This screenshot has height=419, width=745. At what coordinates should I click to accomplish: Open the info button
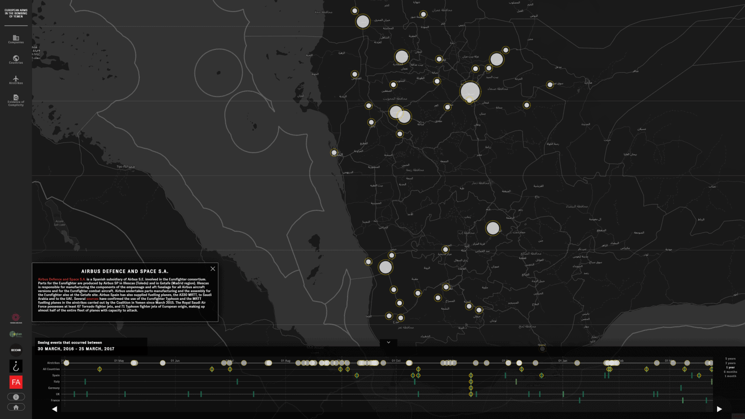[x=16, y=397]
